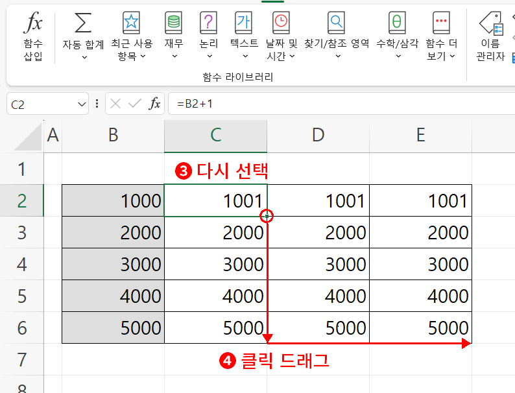Click the three-dot handle beside Name Box

[97, 104]
